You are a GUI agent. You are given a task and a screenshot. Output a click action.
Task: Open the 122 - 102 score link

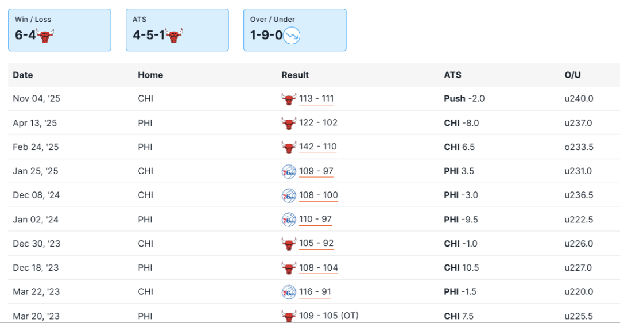[x=318, y=123]
